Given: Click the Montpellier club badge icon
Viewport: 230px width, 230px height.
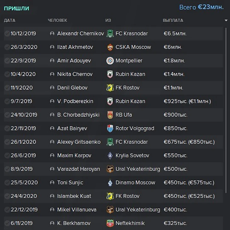Looking at the screenshot, I should point(110,61).
